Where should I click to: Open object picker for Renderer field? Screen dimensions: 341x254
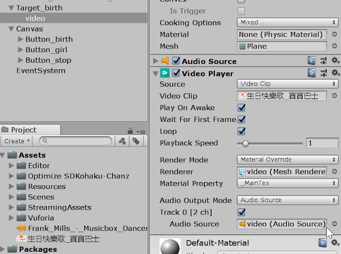(335, 171)
